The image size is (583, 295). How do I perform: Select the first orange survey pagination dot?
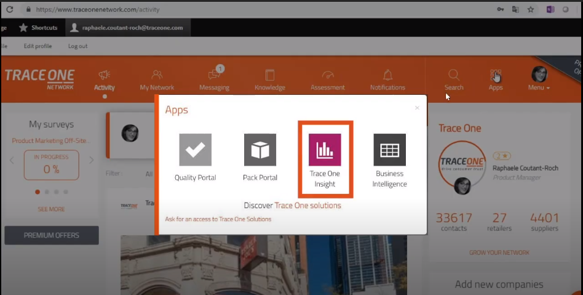[37, 192]
